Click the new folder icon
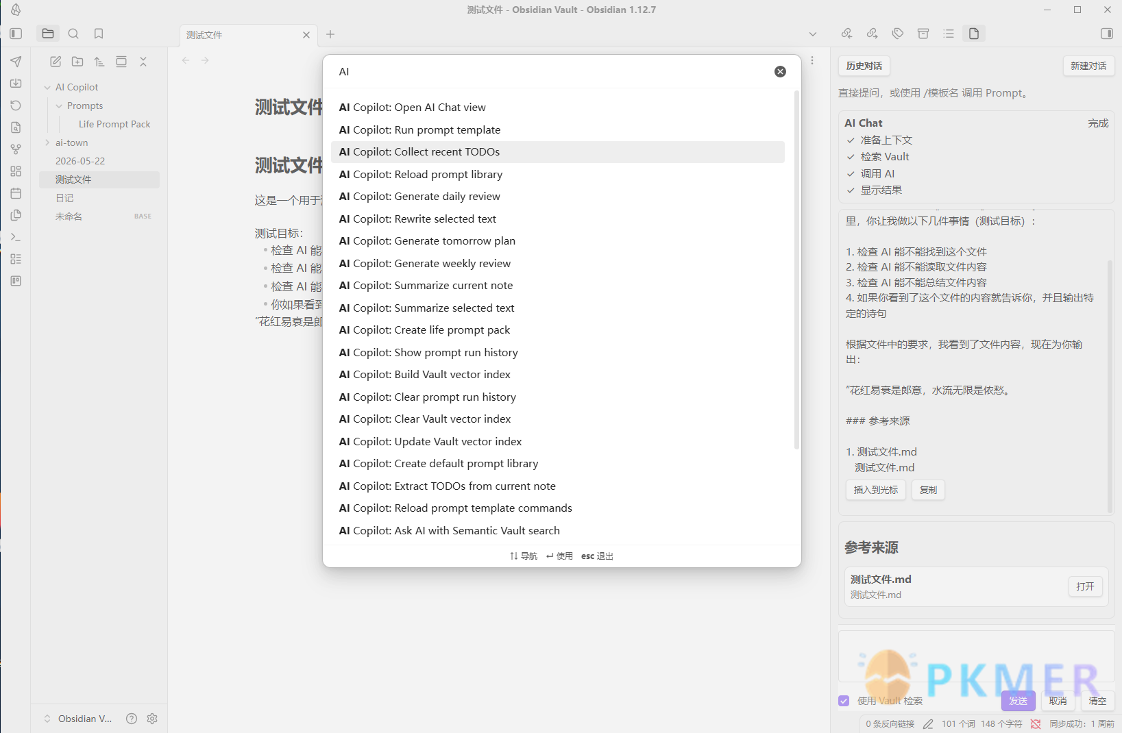Screen dimensions: 1122x733 [x=77, y=62]
